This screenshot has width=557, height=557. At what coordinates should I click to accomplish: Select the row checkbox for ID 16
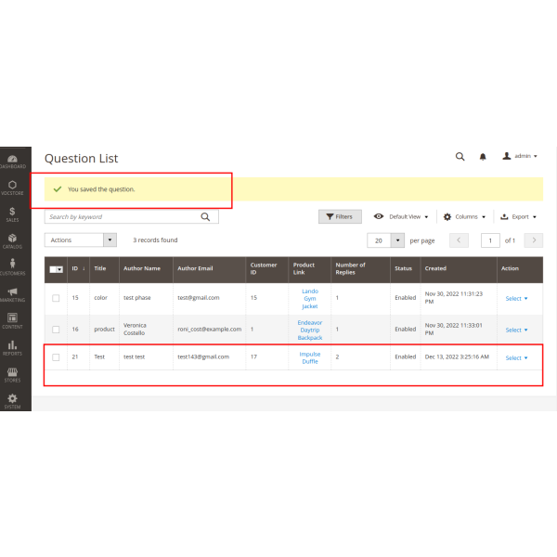(56, 330)
